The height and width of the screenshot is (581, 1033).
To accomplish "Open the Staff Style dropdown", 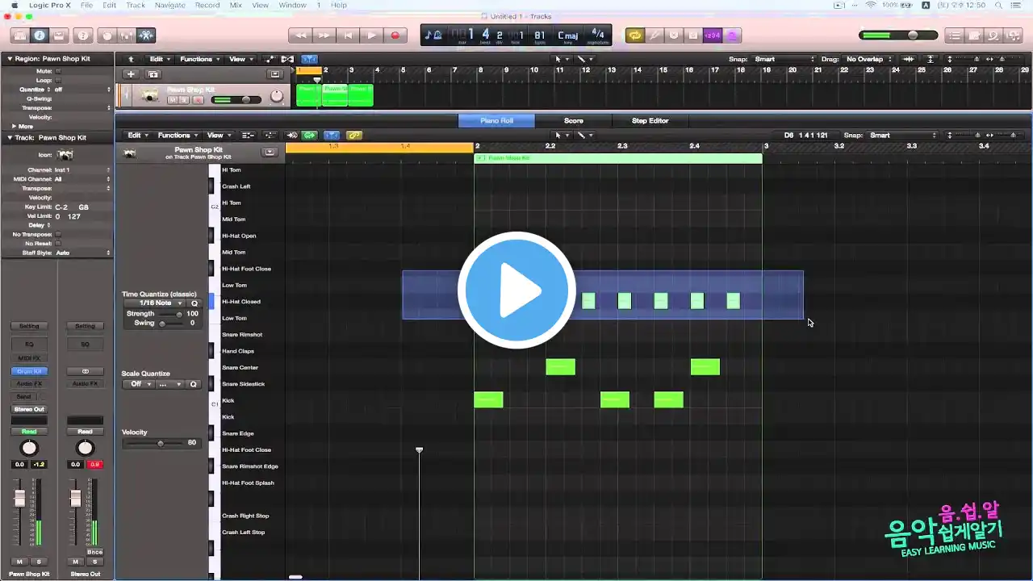I will click(82, 253).
